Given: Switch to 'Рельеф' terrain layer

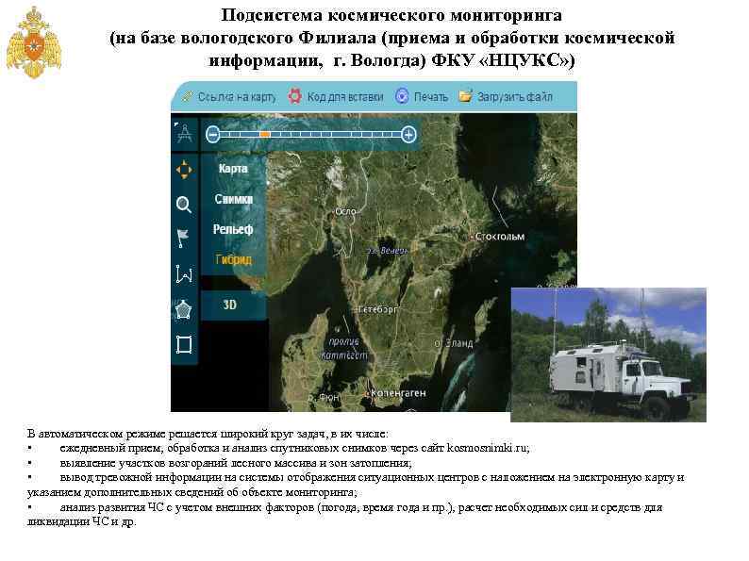Looking at the screenshot, I should (233, 230).
